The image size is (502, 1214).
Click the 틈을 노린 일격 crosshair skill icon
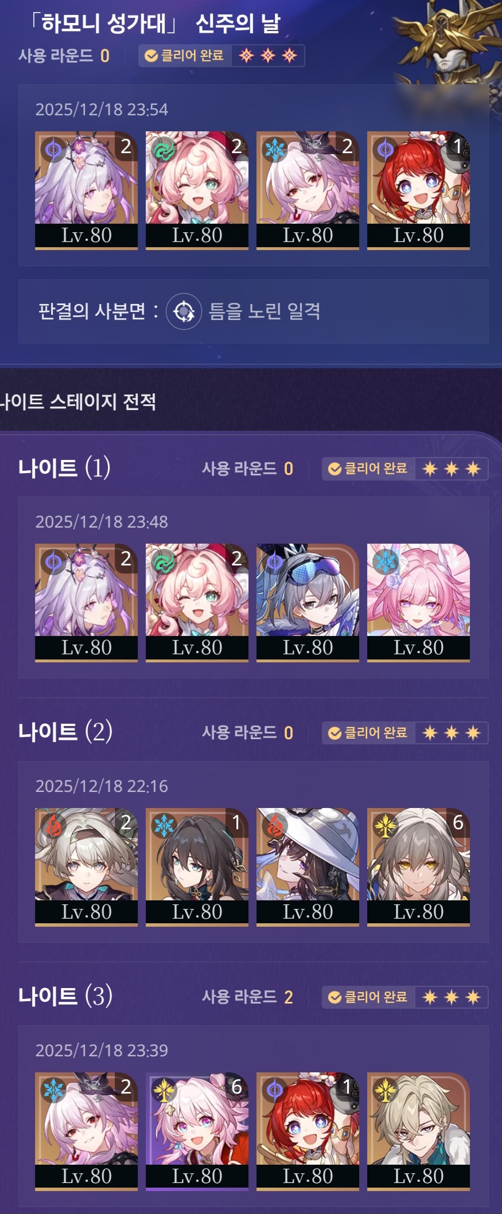coord(184,311)
